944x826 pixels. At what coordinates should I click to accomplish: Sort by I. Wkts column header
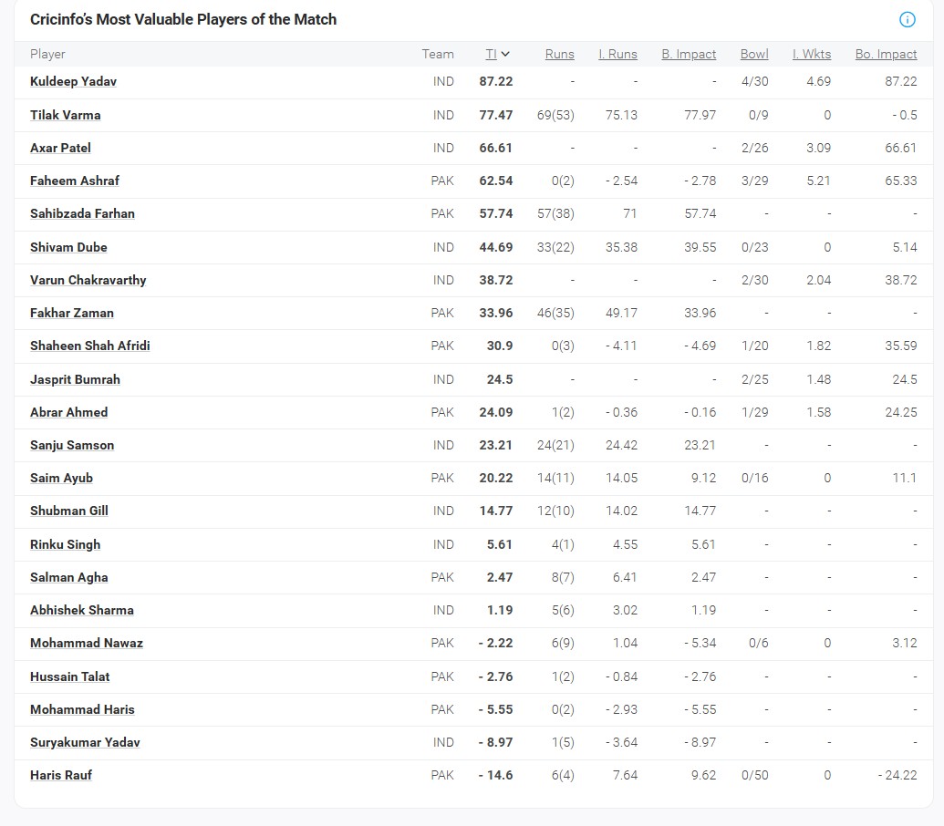[x=812, y=54]
